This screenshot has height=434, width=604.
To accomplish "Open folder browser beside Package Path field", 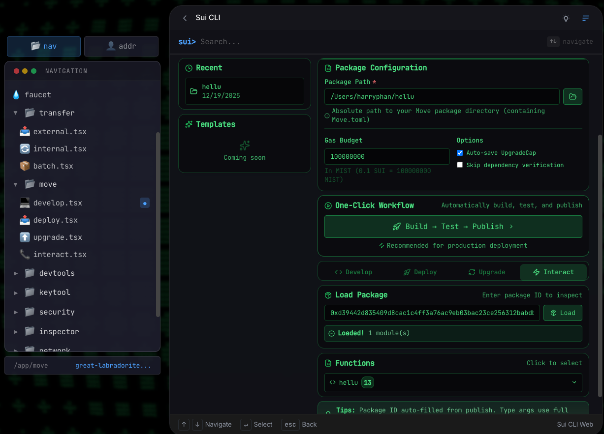I will tap(572, 96).
